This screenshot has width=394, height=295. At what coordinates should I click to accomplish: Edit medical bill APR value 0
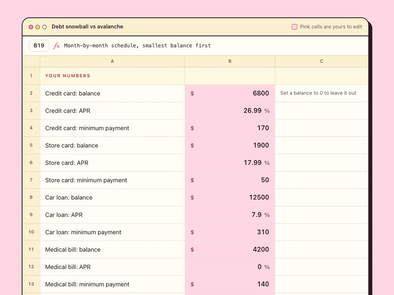coord(230,267)
